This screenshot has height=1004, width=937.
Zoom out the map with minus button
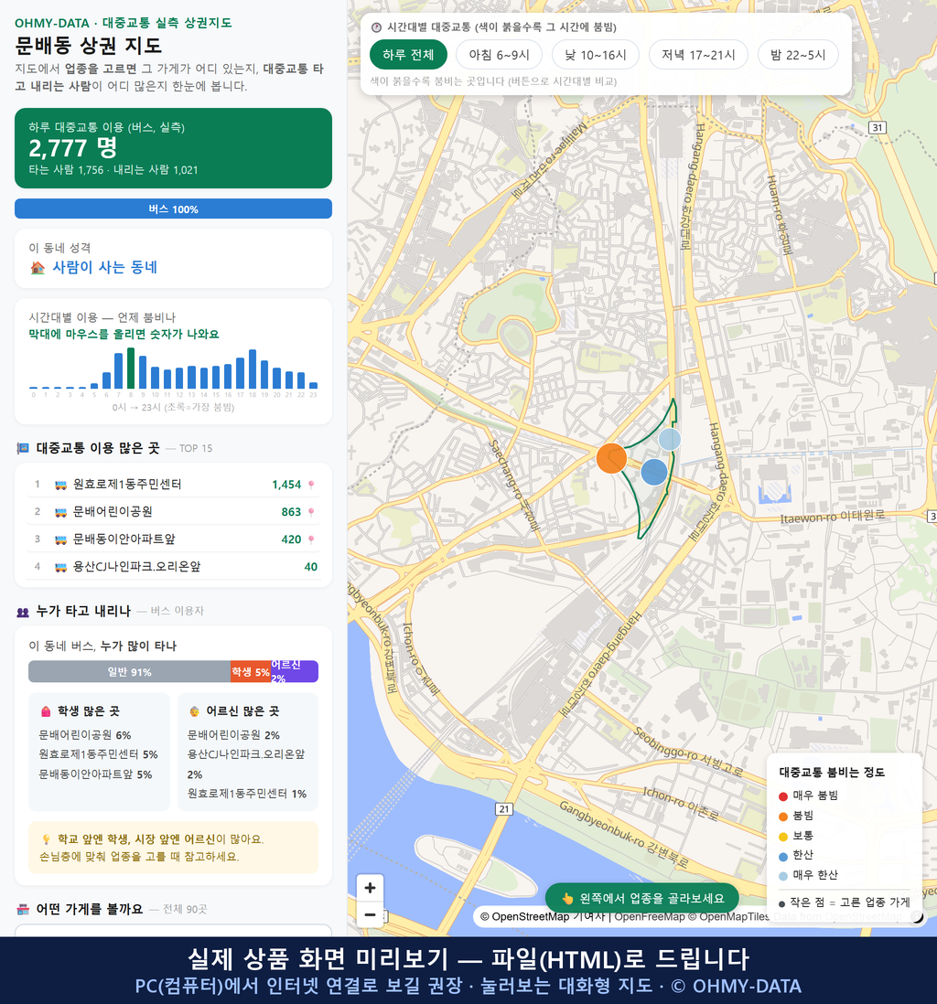click(x=370, y=914)
